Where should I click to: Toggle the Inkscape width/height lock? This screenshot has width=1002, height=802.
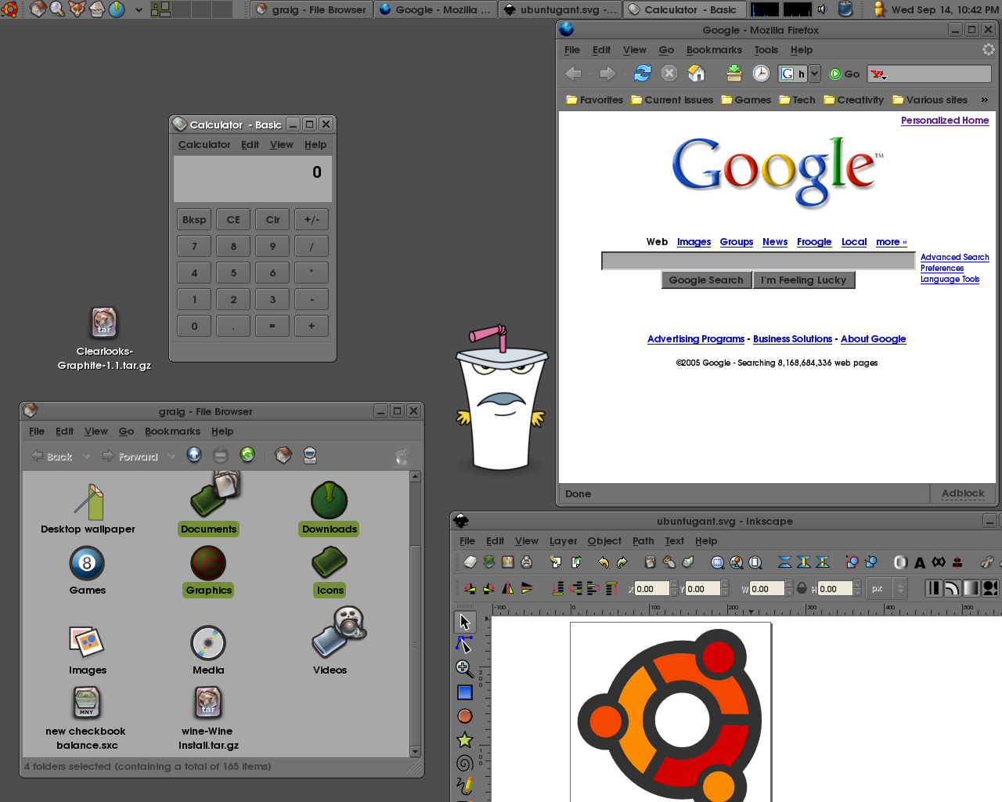point(802,588)
